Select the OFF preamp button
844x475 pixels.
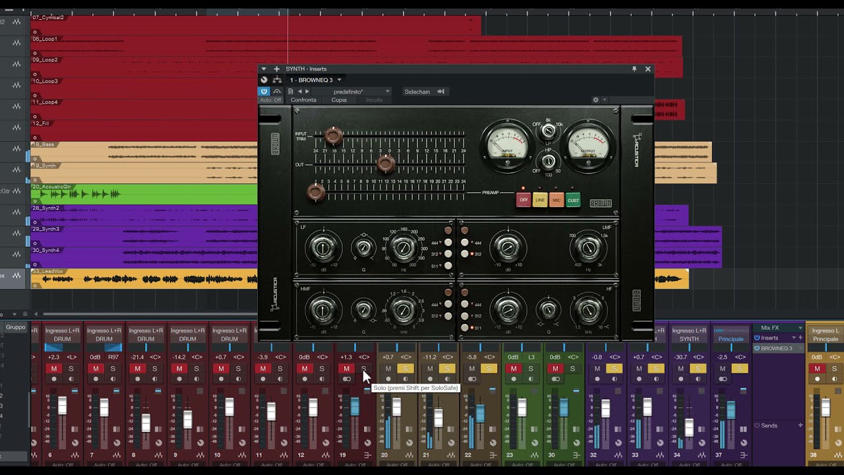click(x=524, y=200)
